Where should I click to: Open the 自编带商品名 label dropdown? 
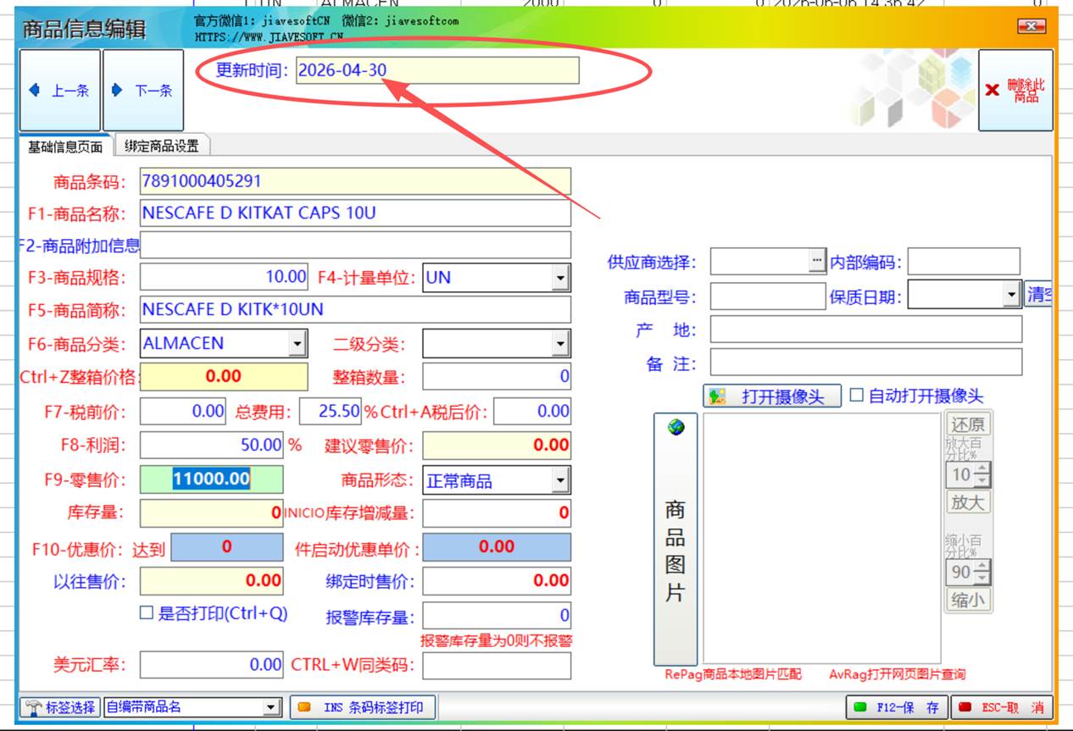272,707
